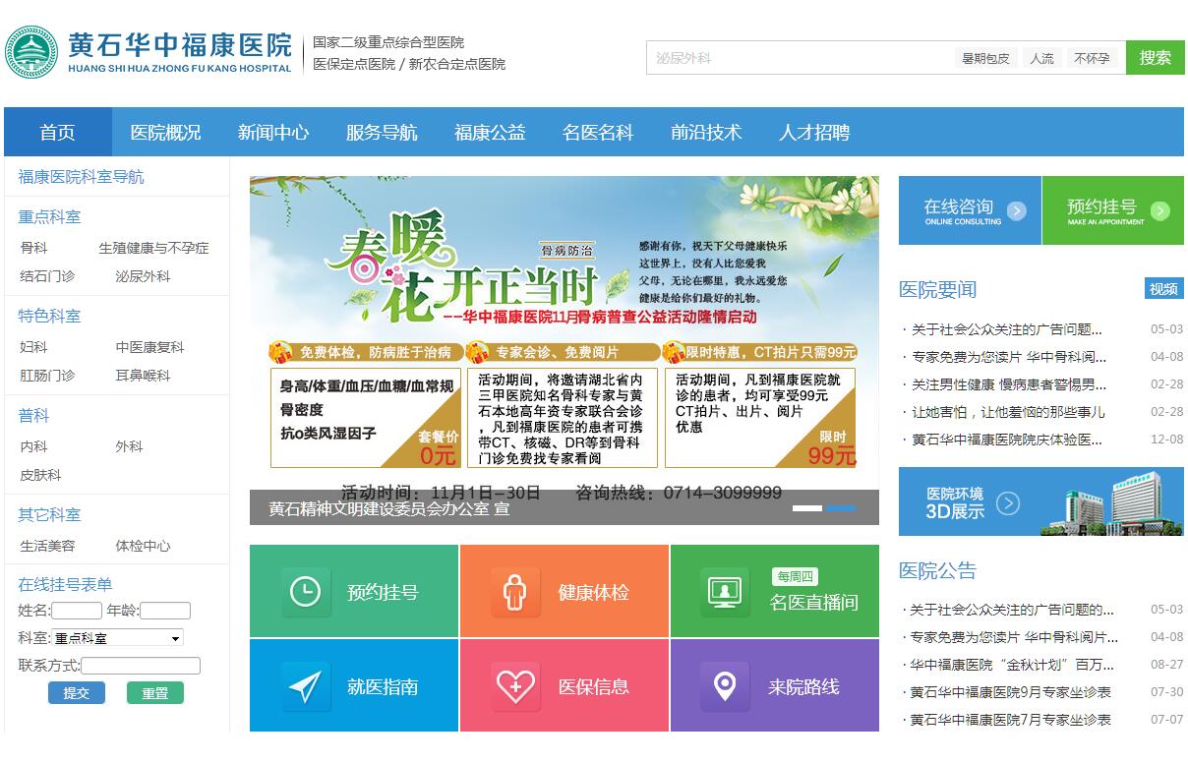Click the person icon for 健康体检

pos(514,592)
